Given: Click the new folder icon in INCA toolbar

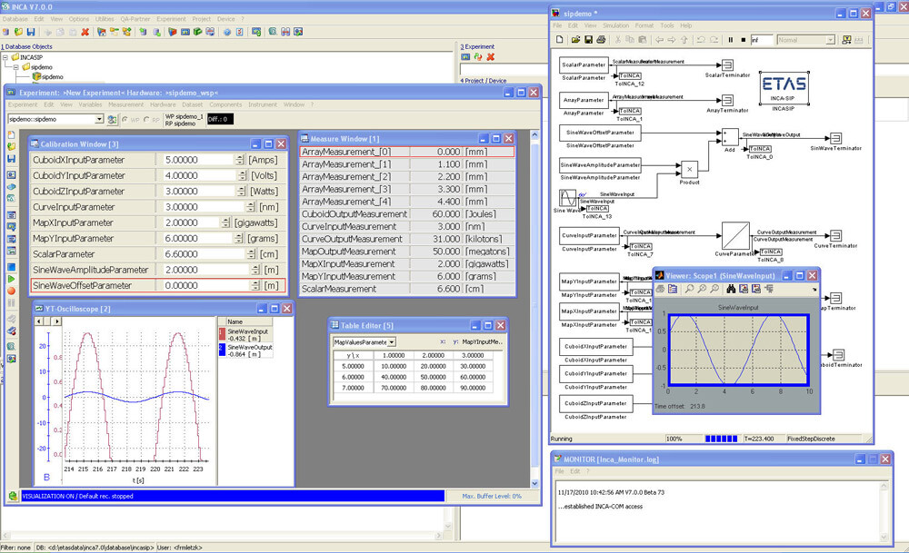Looking at the screenshot, I should pyautogui.click(x=18, y=32).
